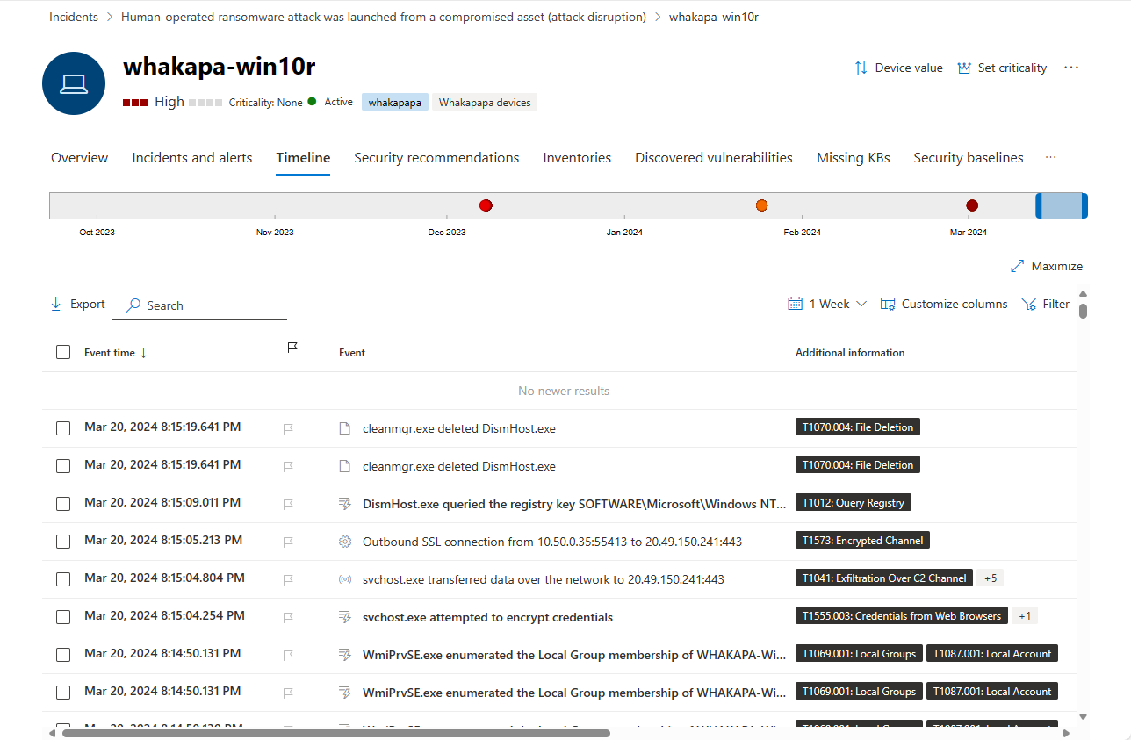This screenshot has width=1131, height=740.
Task: Click the Maximize timeline icon
Action: (1018, 266)
